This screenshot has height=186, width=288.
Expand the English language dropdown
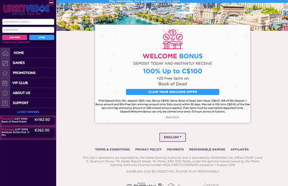pyautogui.click(x=172, y=137)
